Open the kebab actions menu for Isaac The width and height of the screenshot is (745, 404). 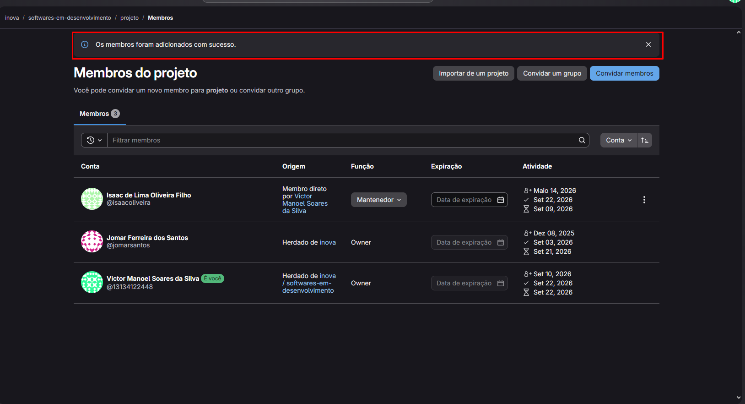(x=644, y=200)
